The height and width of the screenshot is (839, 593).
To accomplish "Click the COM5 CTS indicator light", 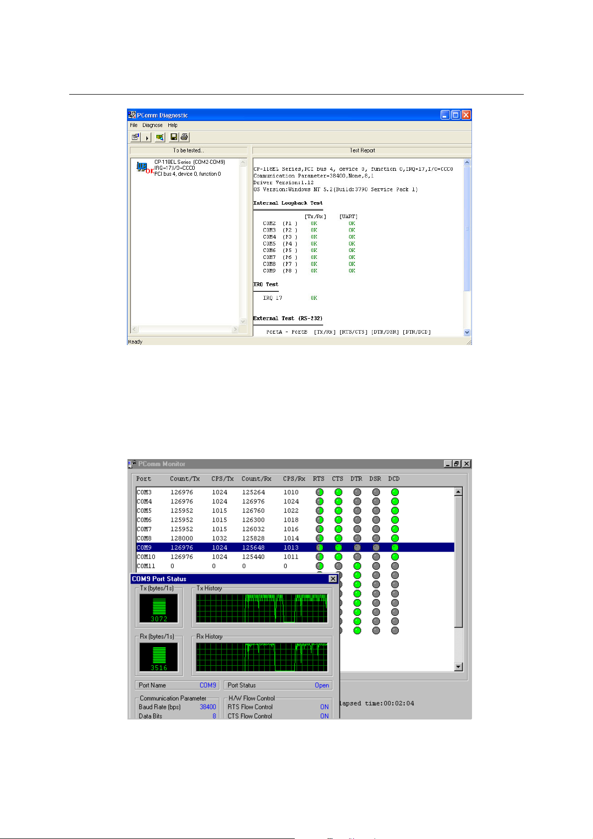I will [x=339, y=511].
